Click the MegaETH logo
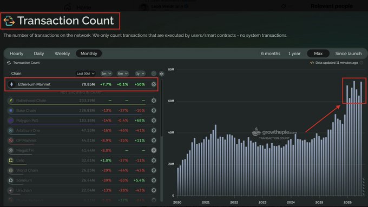Screen dimensions: 368x207 pos(11,150)
